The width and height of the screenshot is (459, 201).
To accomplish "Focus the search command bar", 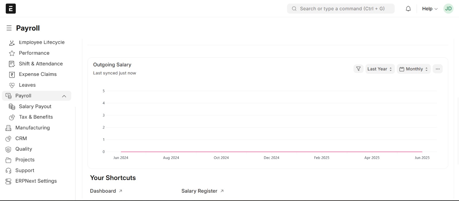I will (x=341, y=9).
